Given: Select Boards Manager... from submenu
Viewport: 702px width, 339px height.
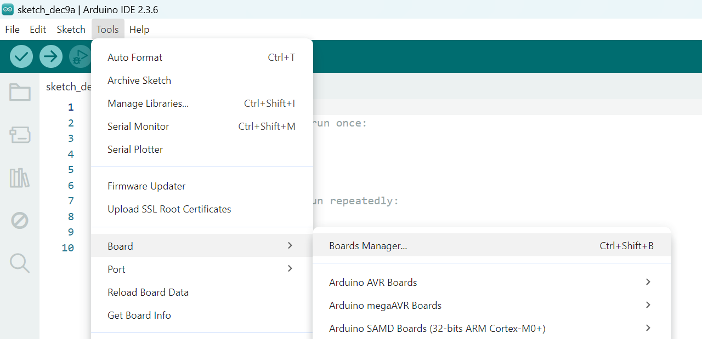Looking at the screenshot, I should click(368, 246).
